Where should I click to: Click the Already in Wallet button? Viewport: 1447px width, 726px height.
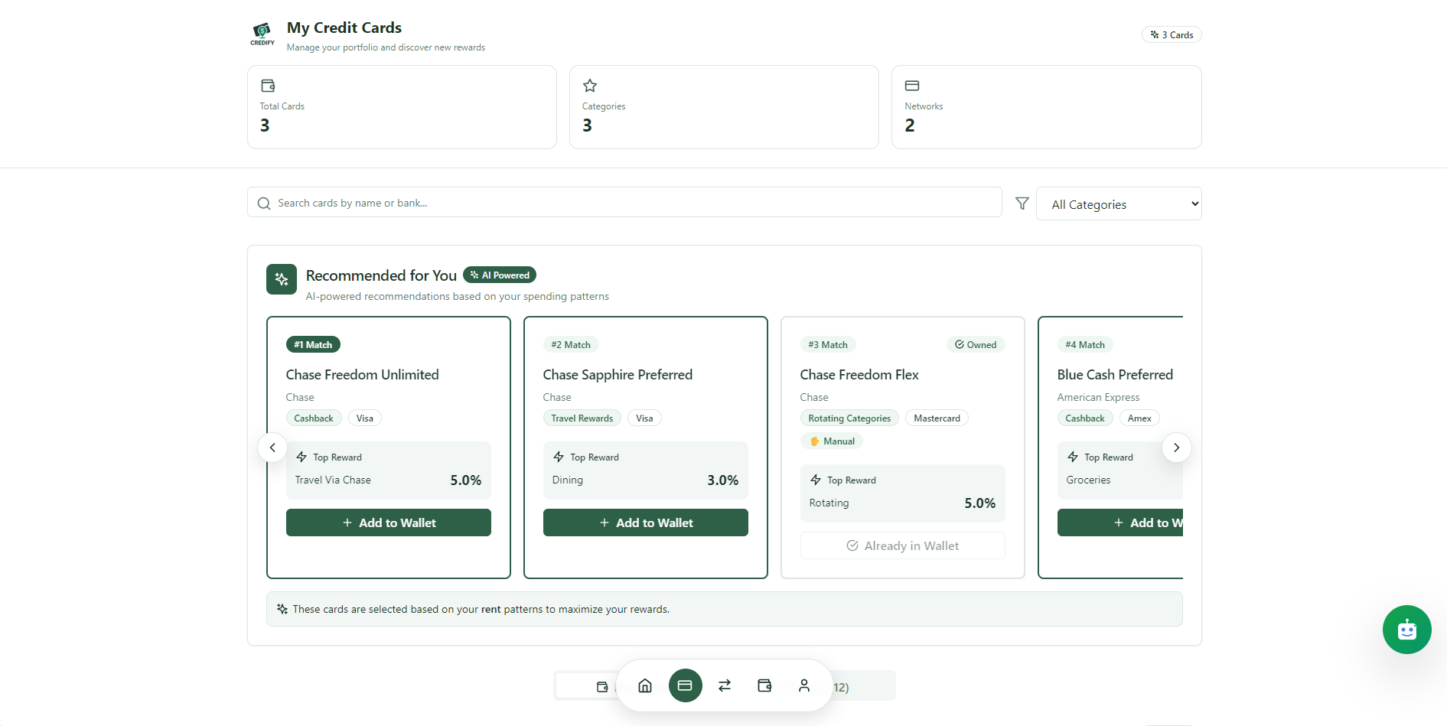[903, 545]
